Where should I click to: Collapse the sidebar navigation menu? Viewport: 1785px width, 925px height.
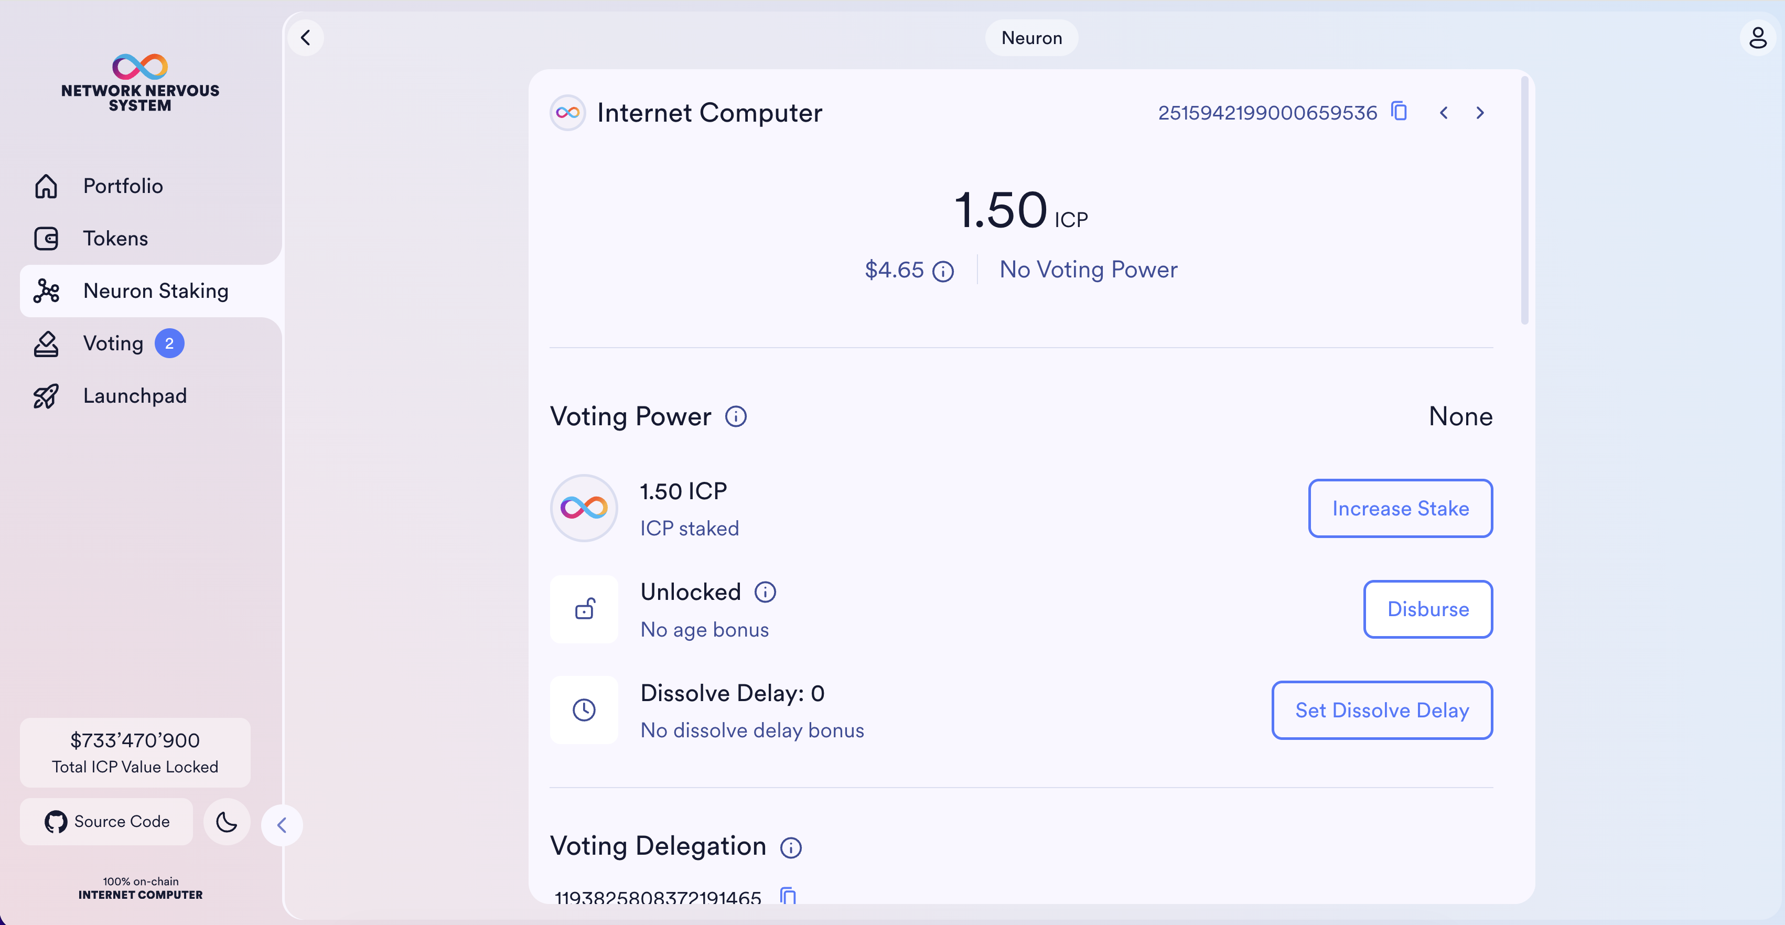pyautogui.click(x=281, y=825)
